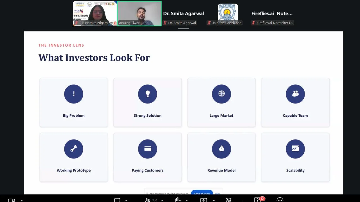This screenshot has height=202, width=360.
Task: Open the chat panel icon
Action: tap(117, 200)
